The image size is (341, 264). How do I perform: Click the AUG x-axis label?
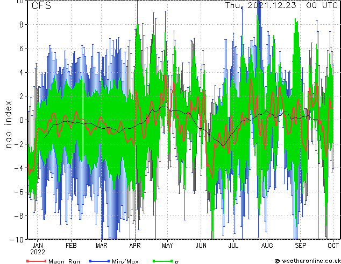pyautogui.click(x=267, y=246)
